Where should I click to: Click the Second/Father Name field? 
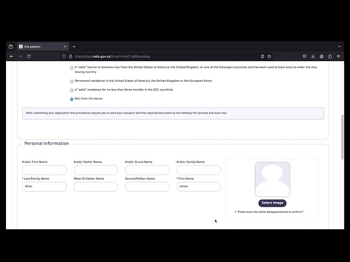click(x=147, y=187)
